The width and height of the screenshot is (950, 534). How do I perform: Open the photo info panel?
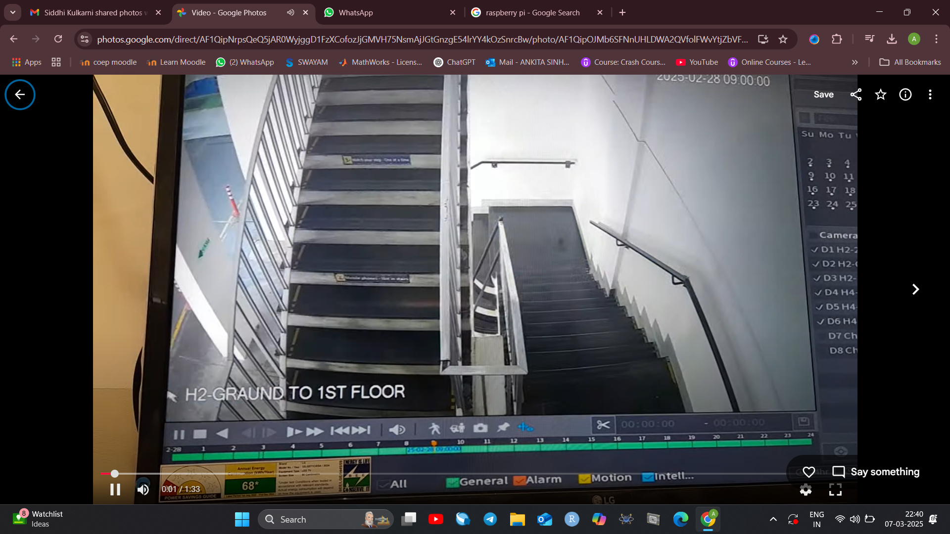coord(905,94)
